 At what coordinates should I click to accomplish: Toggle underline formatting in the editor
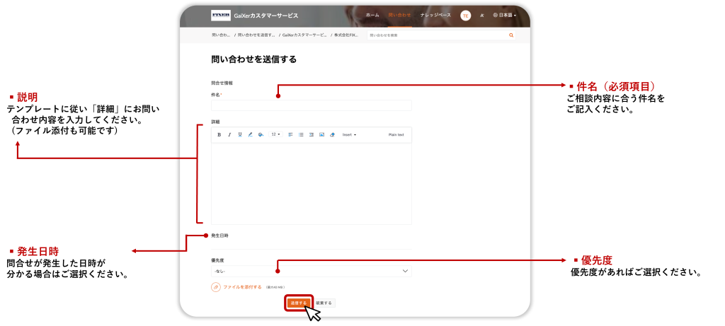point(240,134)
